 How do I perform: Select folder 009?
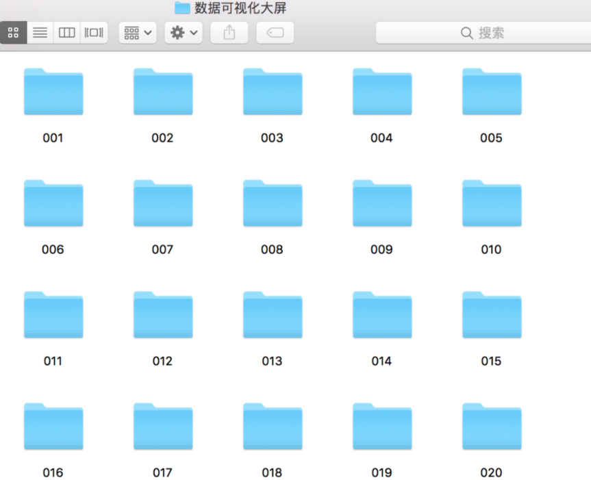point(382,203)
